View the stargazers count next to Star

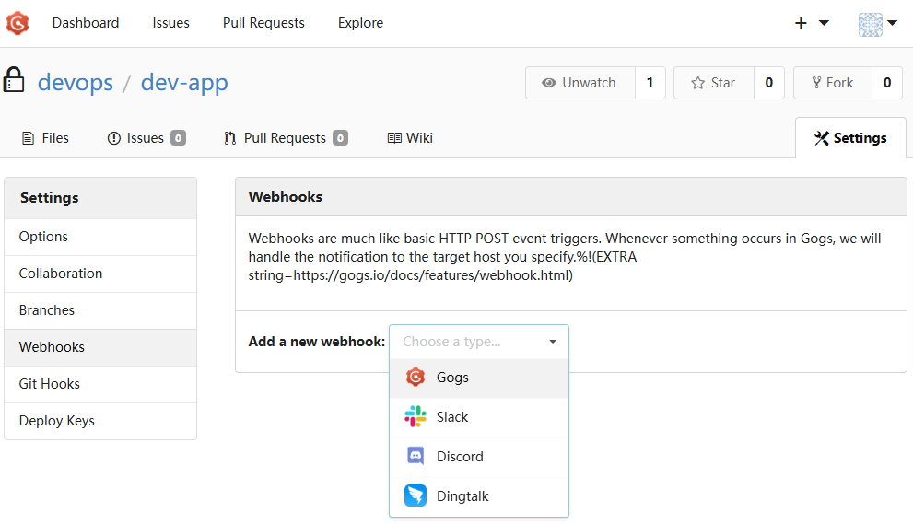click(768, 83)
